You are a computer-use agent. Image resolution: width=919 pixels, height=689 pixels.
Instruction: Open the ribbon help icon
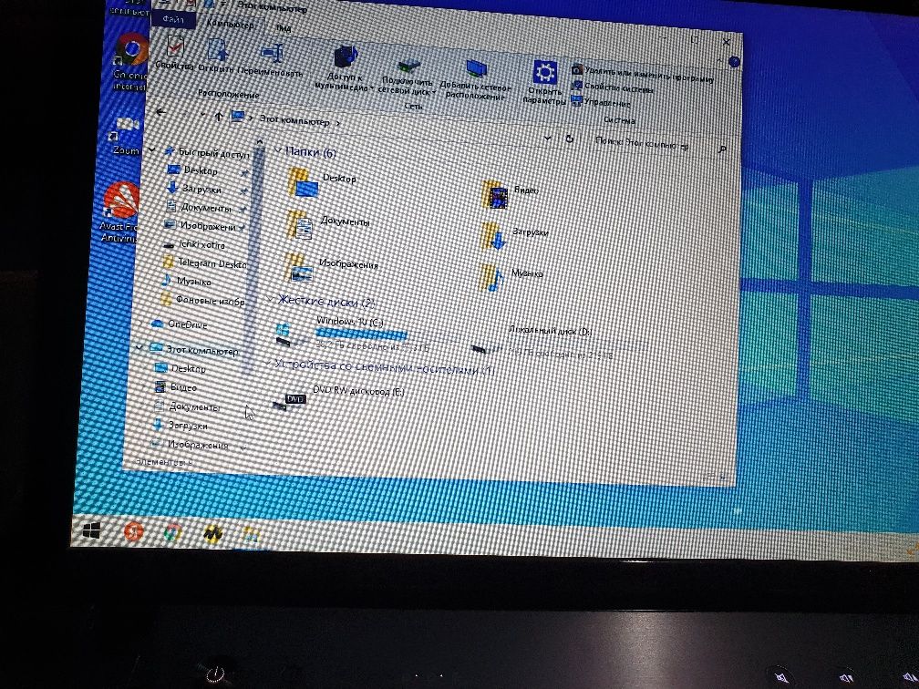734,61
